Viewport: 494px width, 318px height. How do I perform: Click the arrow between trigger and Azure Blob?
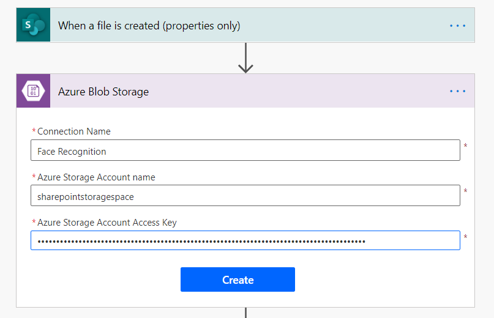[245, 58]
